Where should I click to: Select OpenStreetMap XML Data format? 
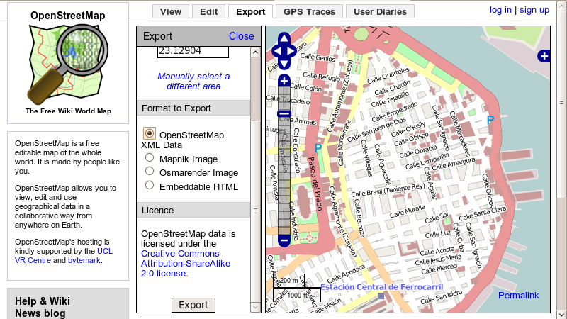[x=150, y=133]
